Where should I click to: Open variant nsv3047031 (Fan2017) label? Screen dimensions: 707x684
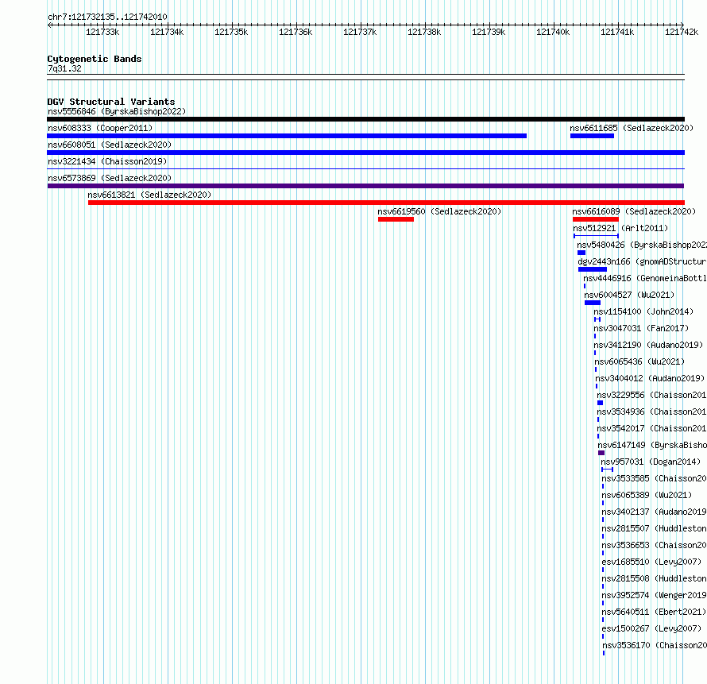(x=641, y=328)
